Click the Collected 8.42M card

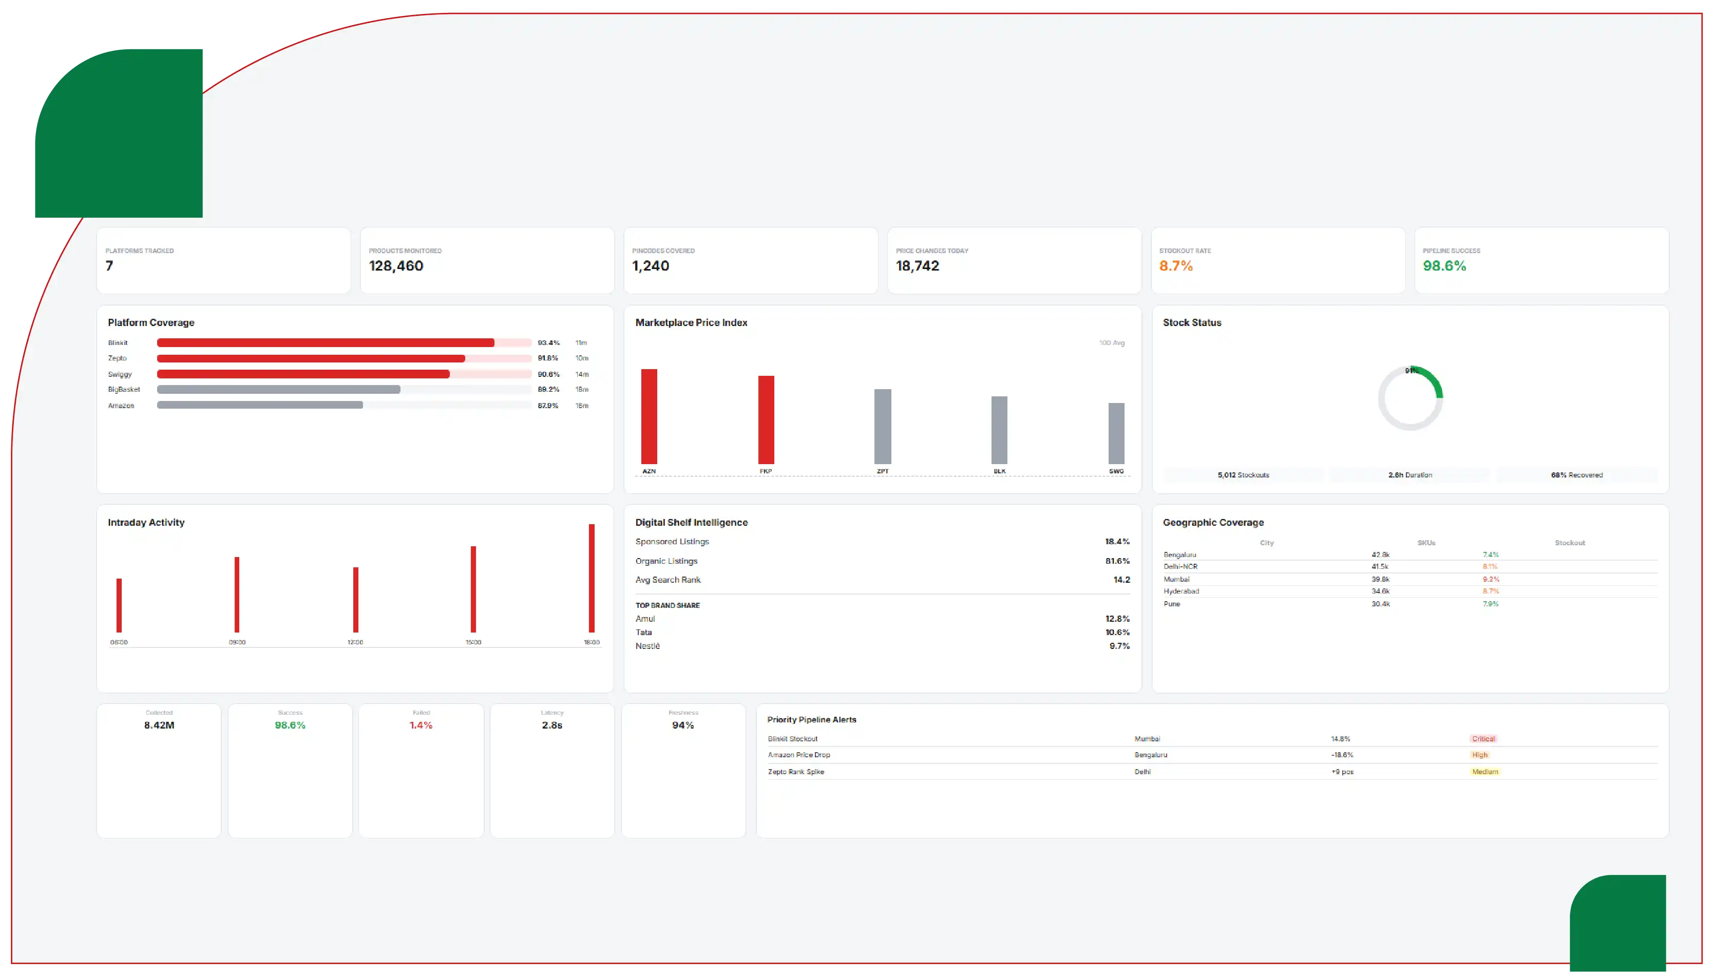click(159, 770)
